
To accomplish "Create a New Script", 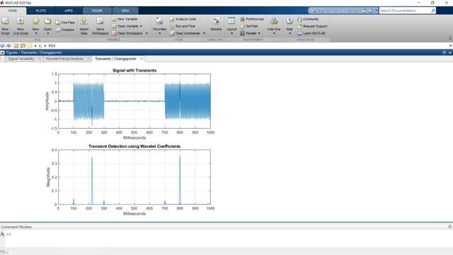I will point(5,25).
